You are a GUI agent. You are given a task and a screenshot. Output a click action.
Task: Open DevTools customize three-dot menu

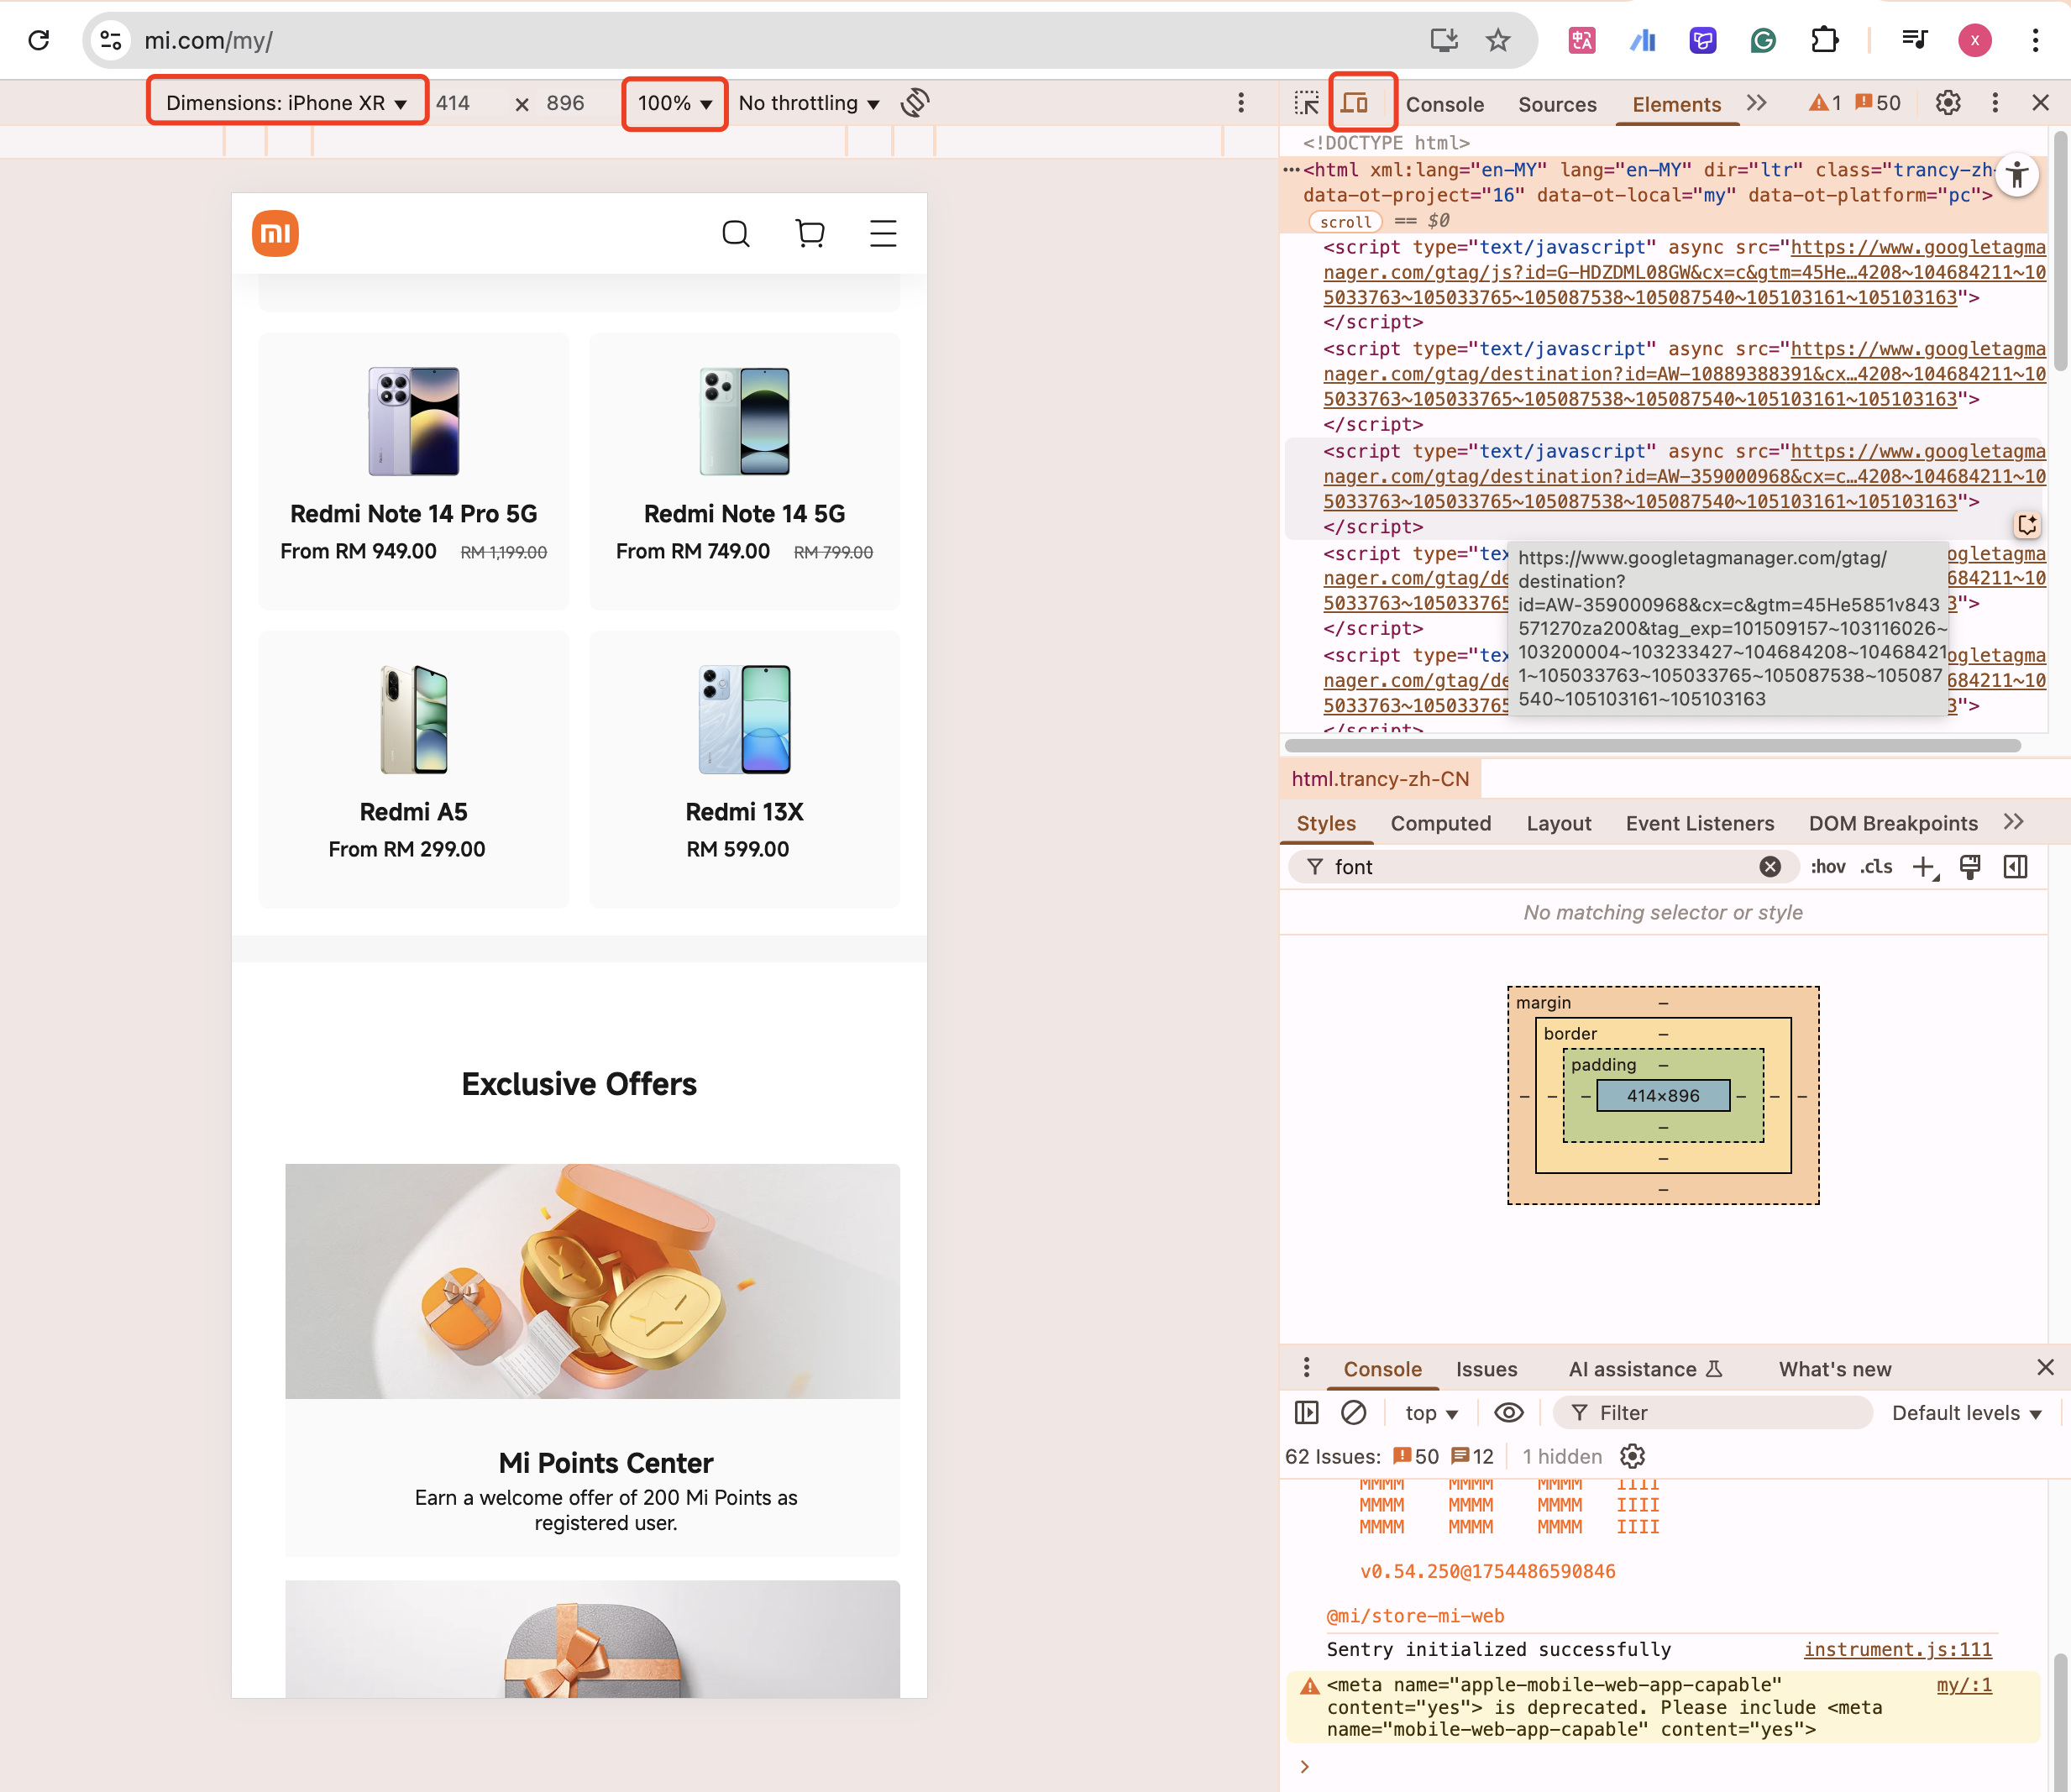pos(1995,103)
